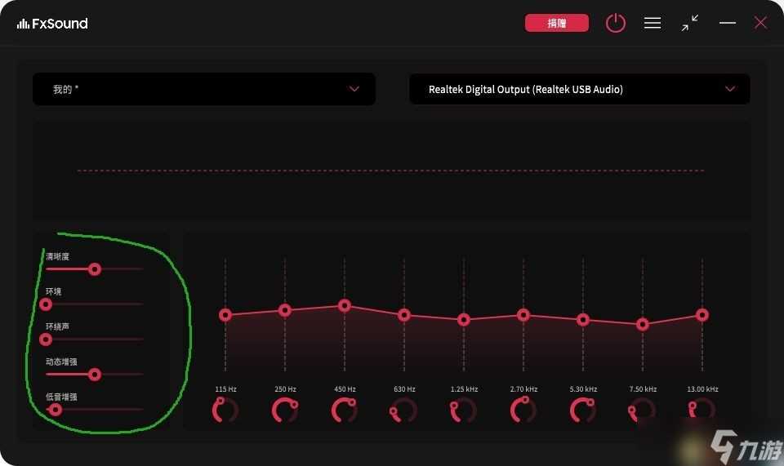Switch to the compact mini mode view

point(690,23)
